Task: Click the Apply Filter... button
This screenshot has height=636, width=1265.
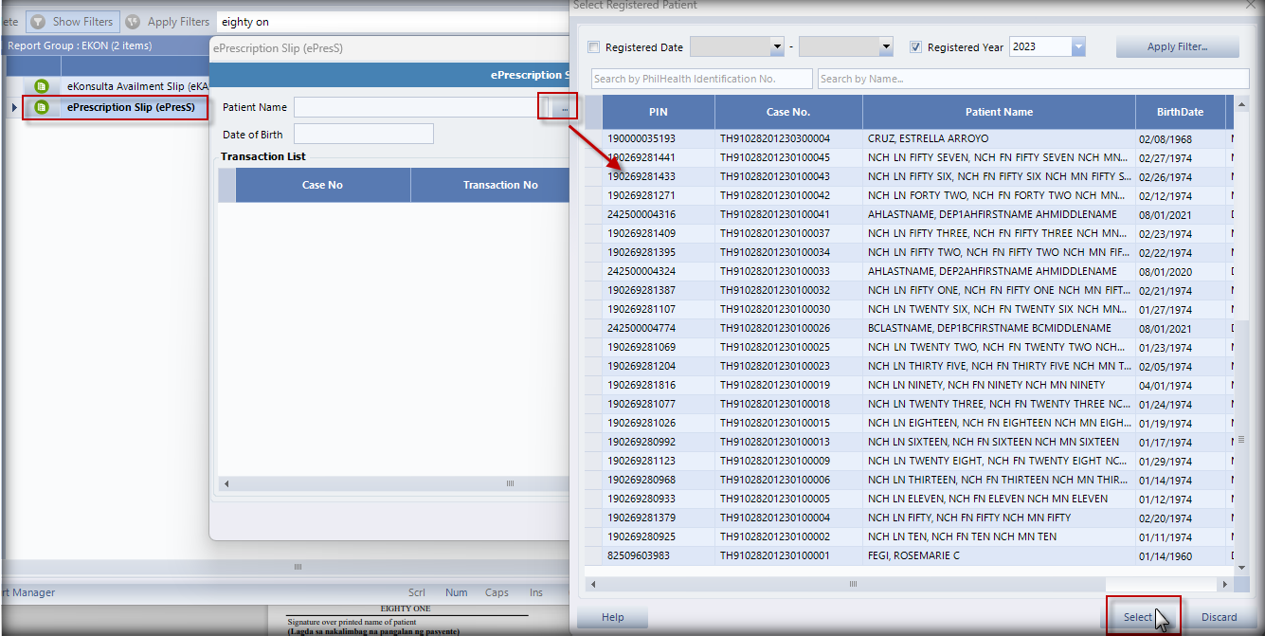Action: point(1177,47)
